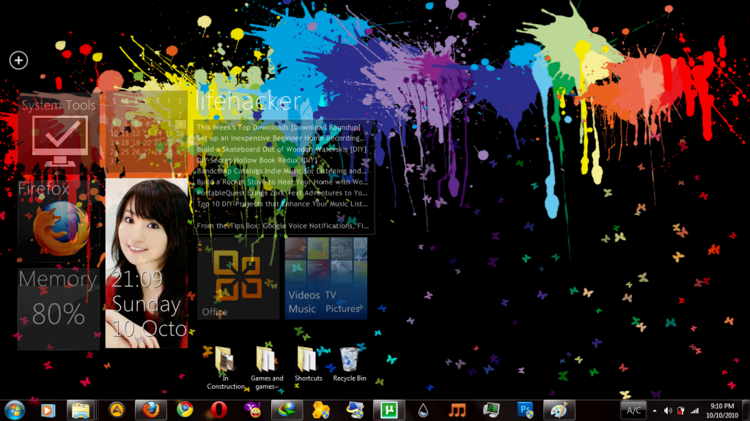
Task: Open the System Tools tile
Action: 58,133
